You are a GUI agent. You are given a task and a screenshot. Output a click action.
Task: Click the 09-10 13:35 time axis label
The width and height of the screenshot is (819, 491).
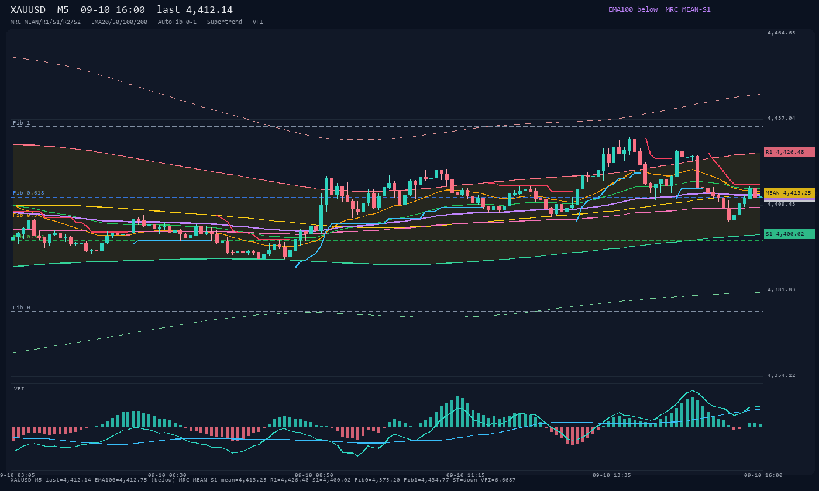(x=612, y=475)
